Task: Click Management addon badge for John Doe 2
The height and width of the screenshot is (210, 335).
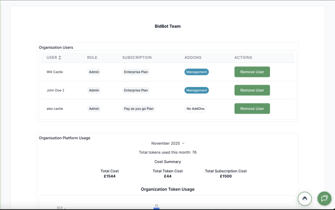Action: [196, 90]
